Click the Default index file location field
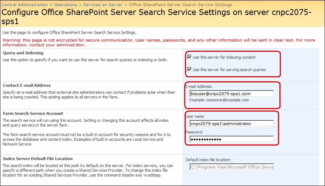The width and height of the screenshot is (325, 186). click(x=232, y=167)
